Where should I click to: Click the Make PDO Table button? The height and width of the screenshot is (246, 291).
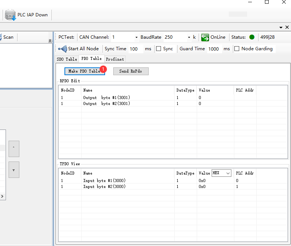point(84,71)
